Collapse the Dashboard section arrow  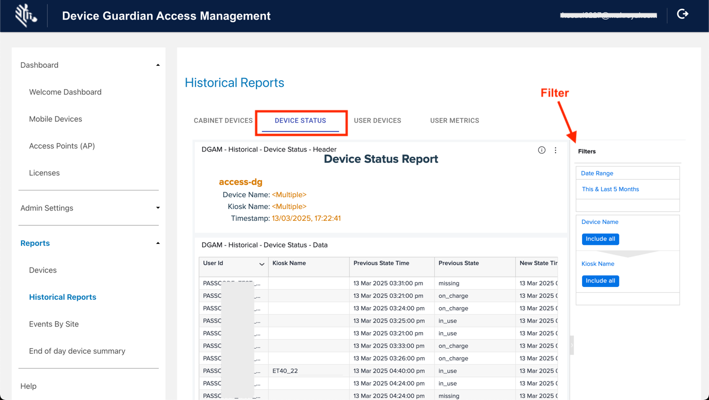click(158, 65)
